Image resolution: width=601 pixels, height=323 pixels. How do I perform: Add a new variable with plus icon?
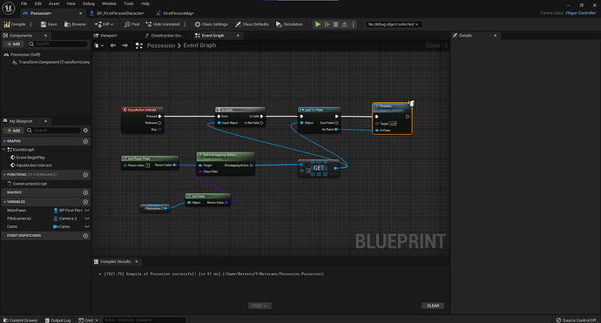[85, 202]
